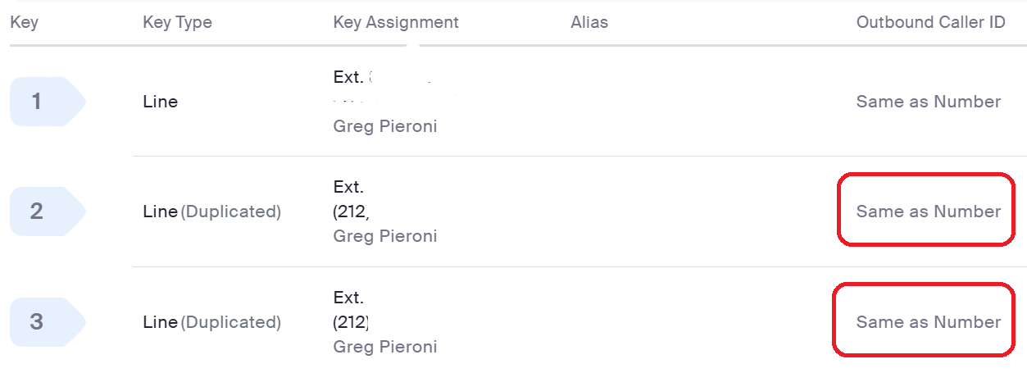This screenshot has width=1027, height=373.
Task: Click 'Line (Duplicated)' in row 2
Action: pos(211,212)
